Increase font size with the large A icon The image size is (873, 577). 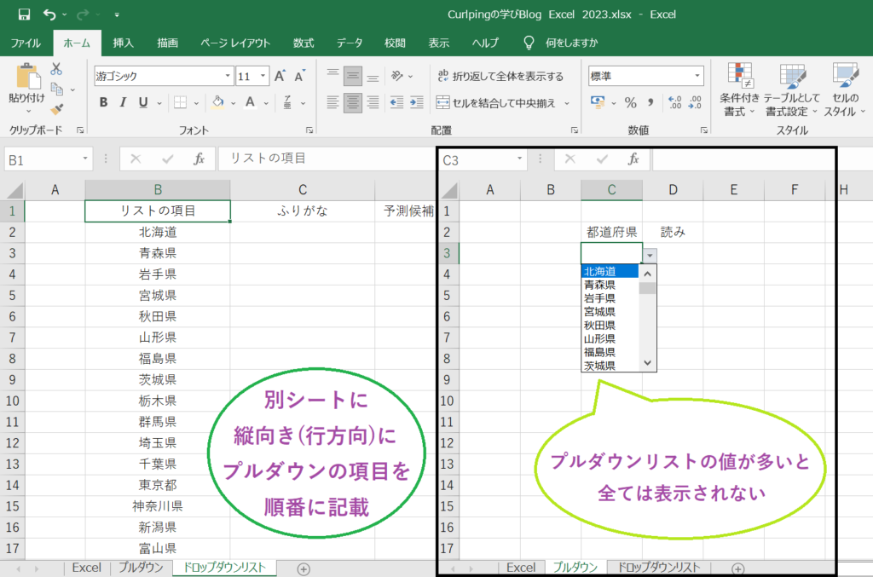click(x=280, y=76)
